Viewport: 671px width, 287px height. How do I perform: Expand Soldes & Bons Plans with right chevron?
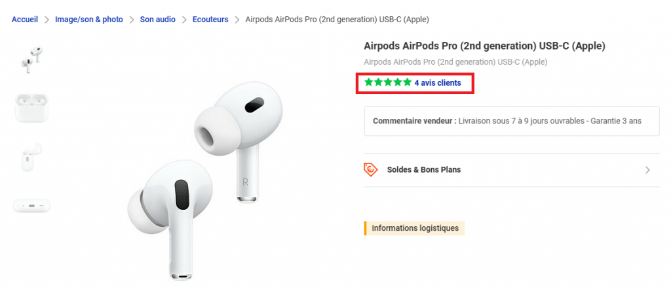[647, 170]
